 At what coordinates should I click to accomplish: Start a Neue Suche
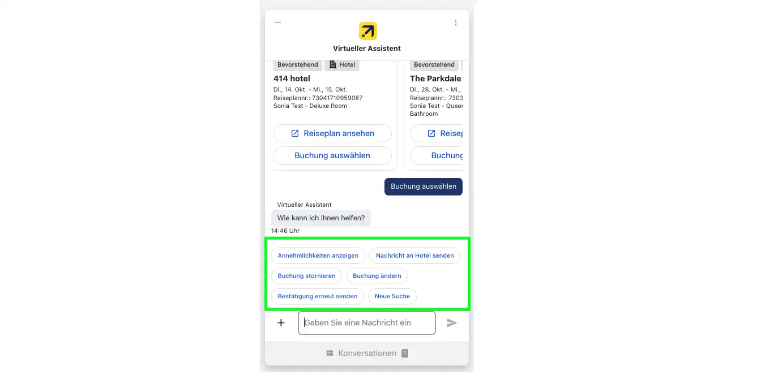click(392, 296)
